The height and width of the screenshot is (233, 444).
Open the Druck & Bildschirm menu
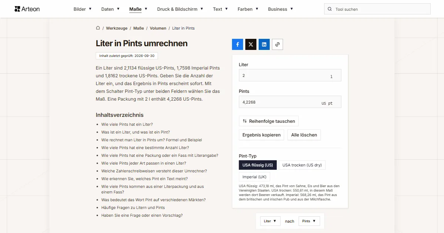(x=180, y=9)
